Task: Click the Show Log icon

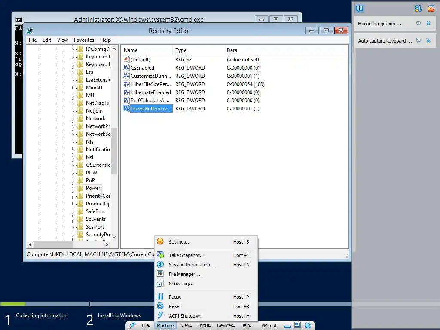Action: point(160,283)
